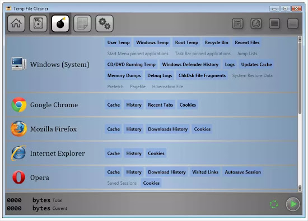308x221 pixels.
Task: Open the notes document tab icon
Action: pyautogui.click(x=82, y=23)
